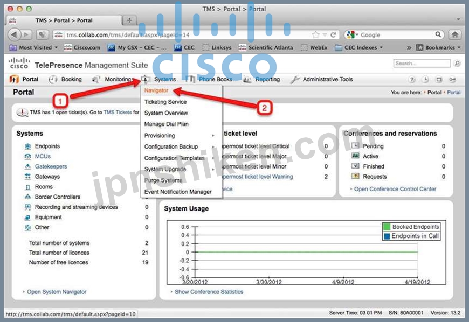Click the Gateways system icon
The image size is (469, 322).
pyautogui.click(x=28, y=177)
